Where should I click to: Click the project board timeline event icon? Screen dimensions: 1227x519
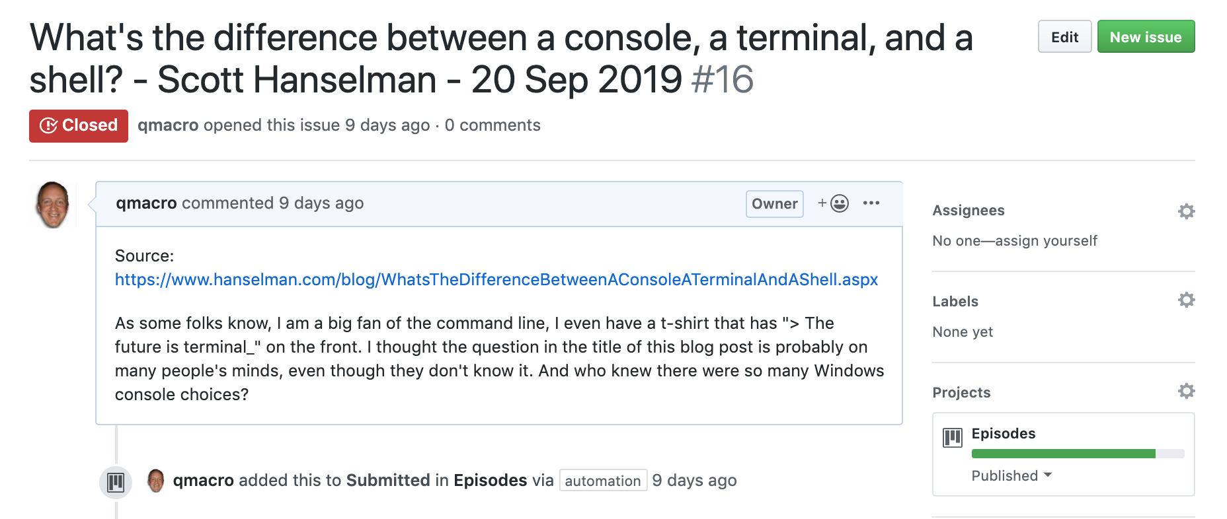116,482
